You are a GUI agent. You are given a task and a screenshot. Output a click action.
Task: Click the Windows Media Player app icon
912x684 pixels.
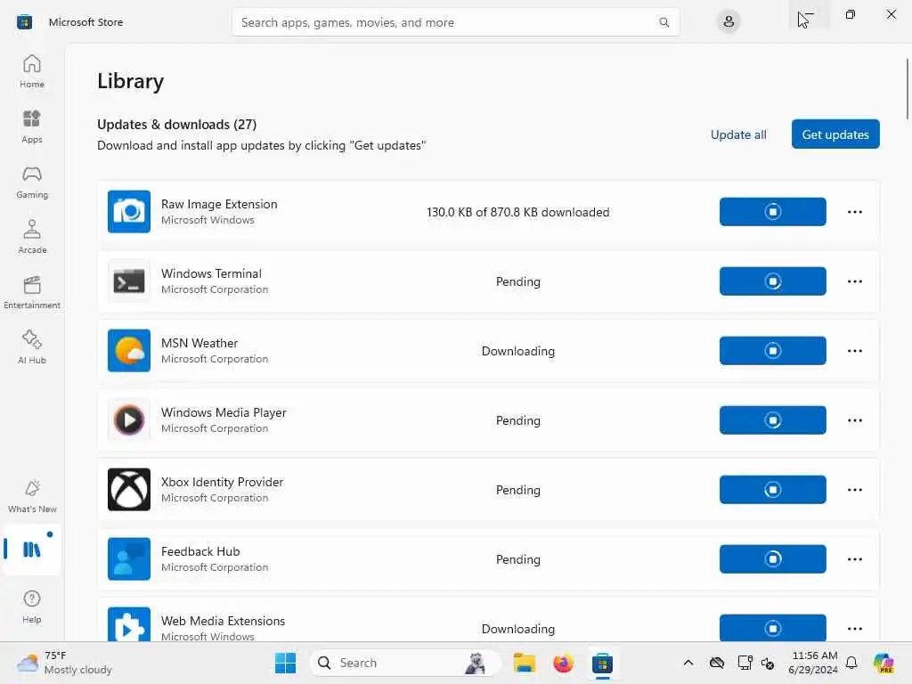129,420
